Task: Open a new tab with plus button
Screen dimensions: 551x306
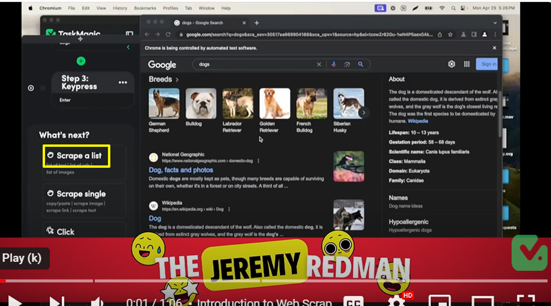Action: click(x=256, y=23)
